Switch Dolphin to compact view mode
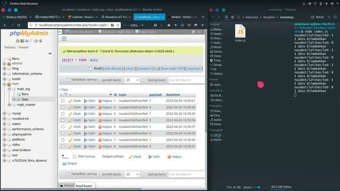Viewport: 340px width, 191px height. click(x=232, y=17)
